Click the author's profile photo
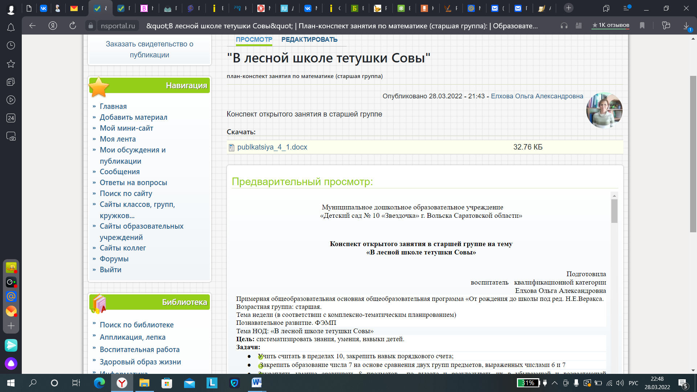The height and width of the screenshot is (392, 697). click(604, 110)
